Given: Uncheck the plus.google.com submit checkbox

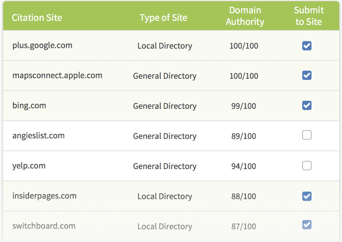Looking at the screenshot, I should [306, 46].
